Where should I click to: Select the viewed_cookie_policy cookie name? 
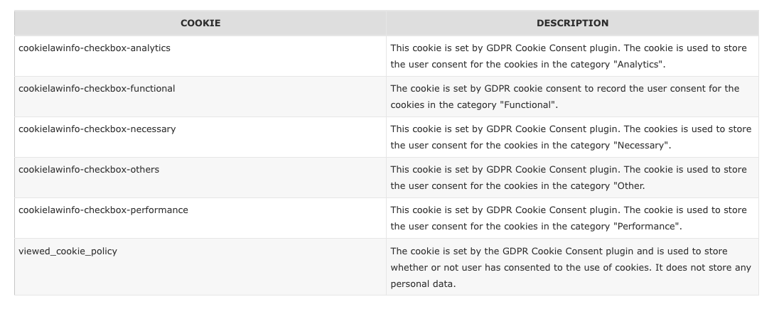pyautogui.click(x=68, y=251)
